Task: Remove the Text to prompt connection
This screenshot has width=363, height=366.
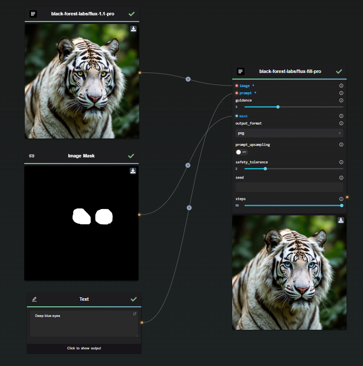Action: pyautogui.click(x=189, y=207)
